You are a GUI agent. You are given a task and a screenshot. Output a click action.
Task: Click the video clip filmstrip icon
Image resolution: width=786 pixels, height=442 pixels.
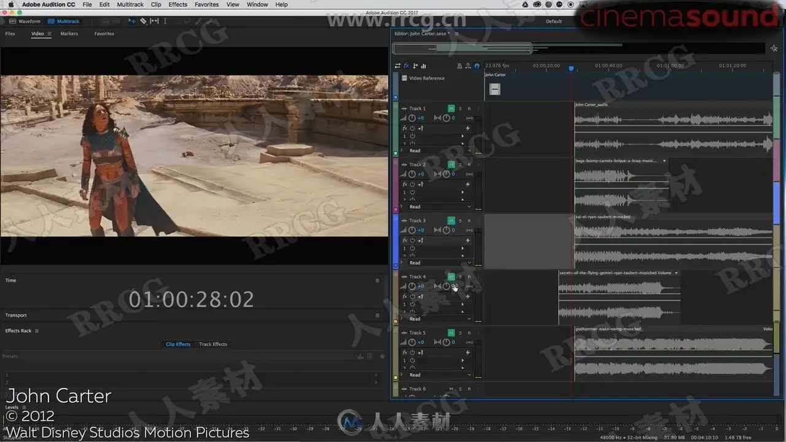click(x=495, y=90)
